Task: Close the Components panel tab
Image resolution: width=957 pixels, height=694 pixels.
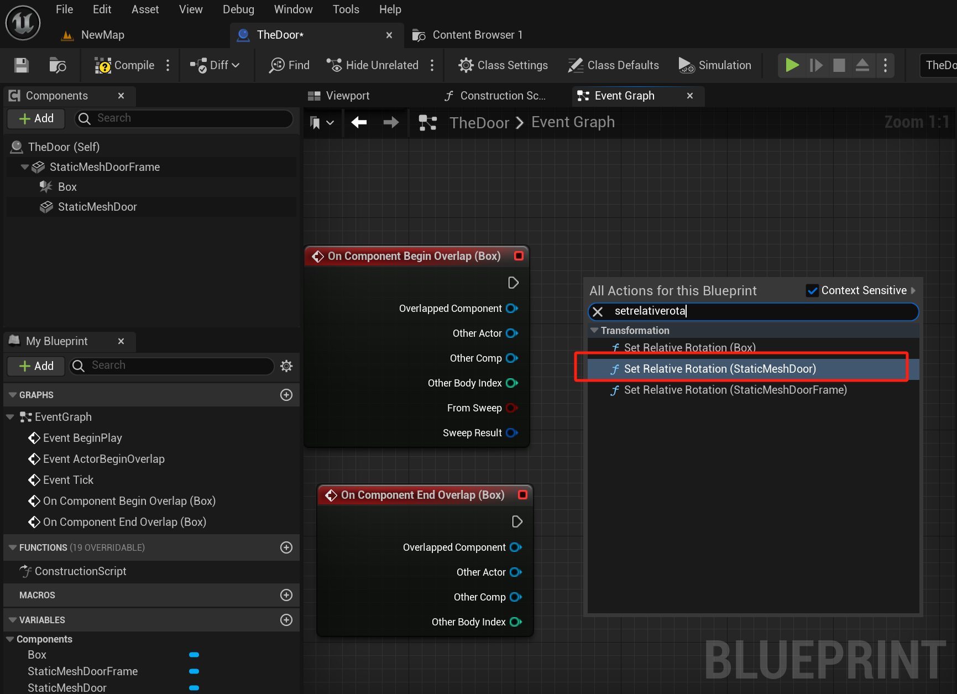Action: tap(121, 96)
